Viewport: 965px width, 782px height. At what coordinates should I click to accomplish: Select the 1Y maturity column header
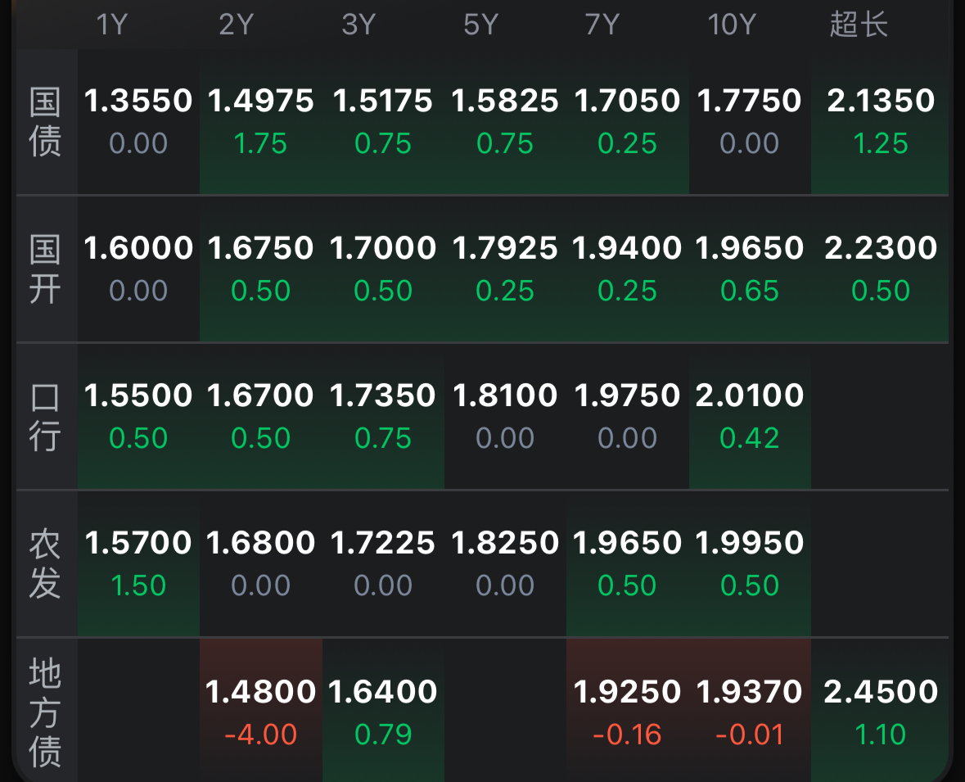112,25
